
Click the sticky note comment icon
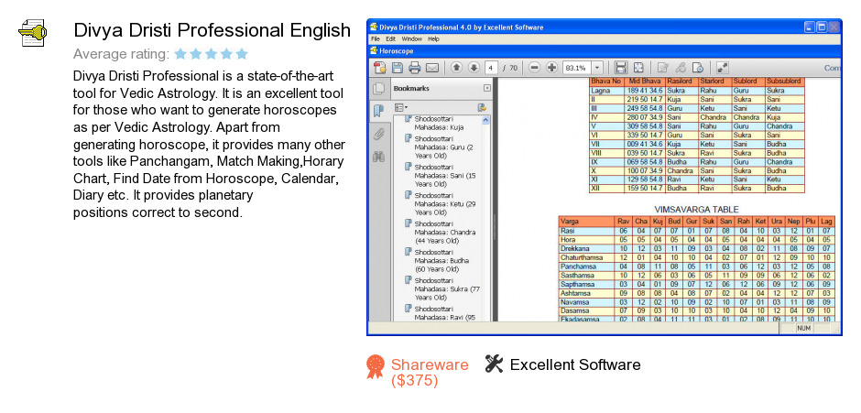point(663,68)
